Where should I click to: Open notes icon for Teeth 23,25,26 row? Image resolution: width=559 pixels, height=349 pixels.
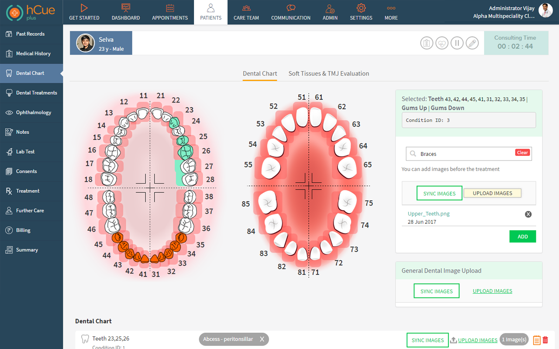[537, 340]
